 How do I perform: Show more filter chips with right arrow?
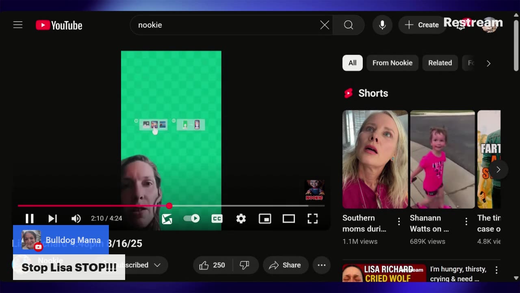489,63
